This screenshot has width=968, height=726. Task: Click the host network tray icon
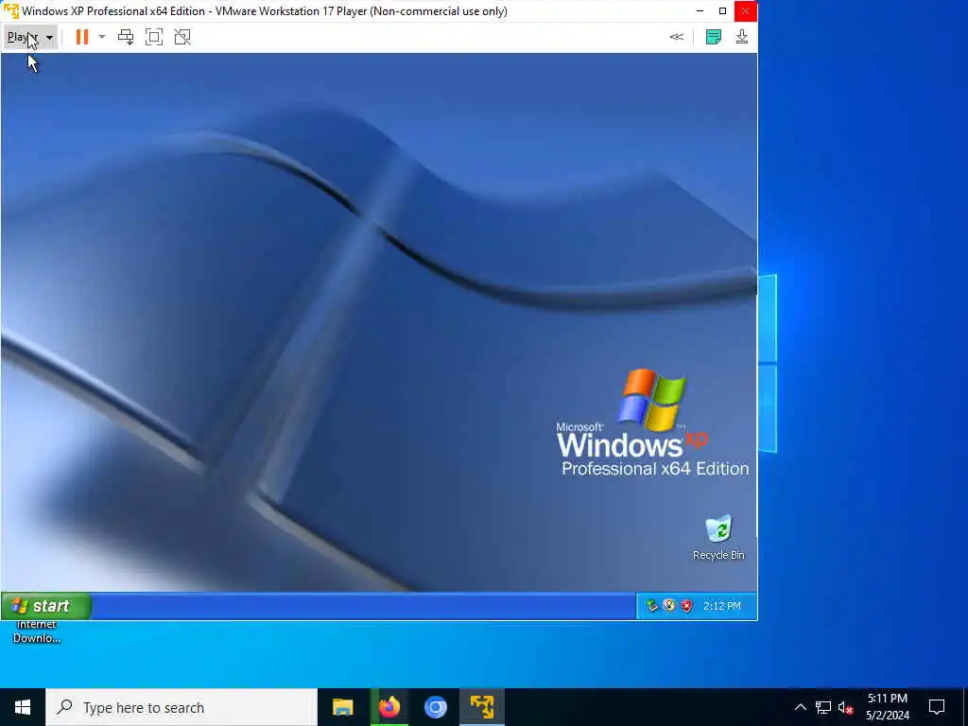click(823, 707)
